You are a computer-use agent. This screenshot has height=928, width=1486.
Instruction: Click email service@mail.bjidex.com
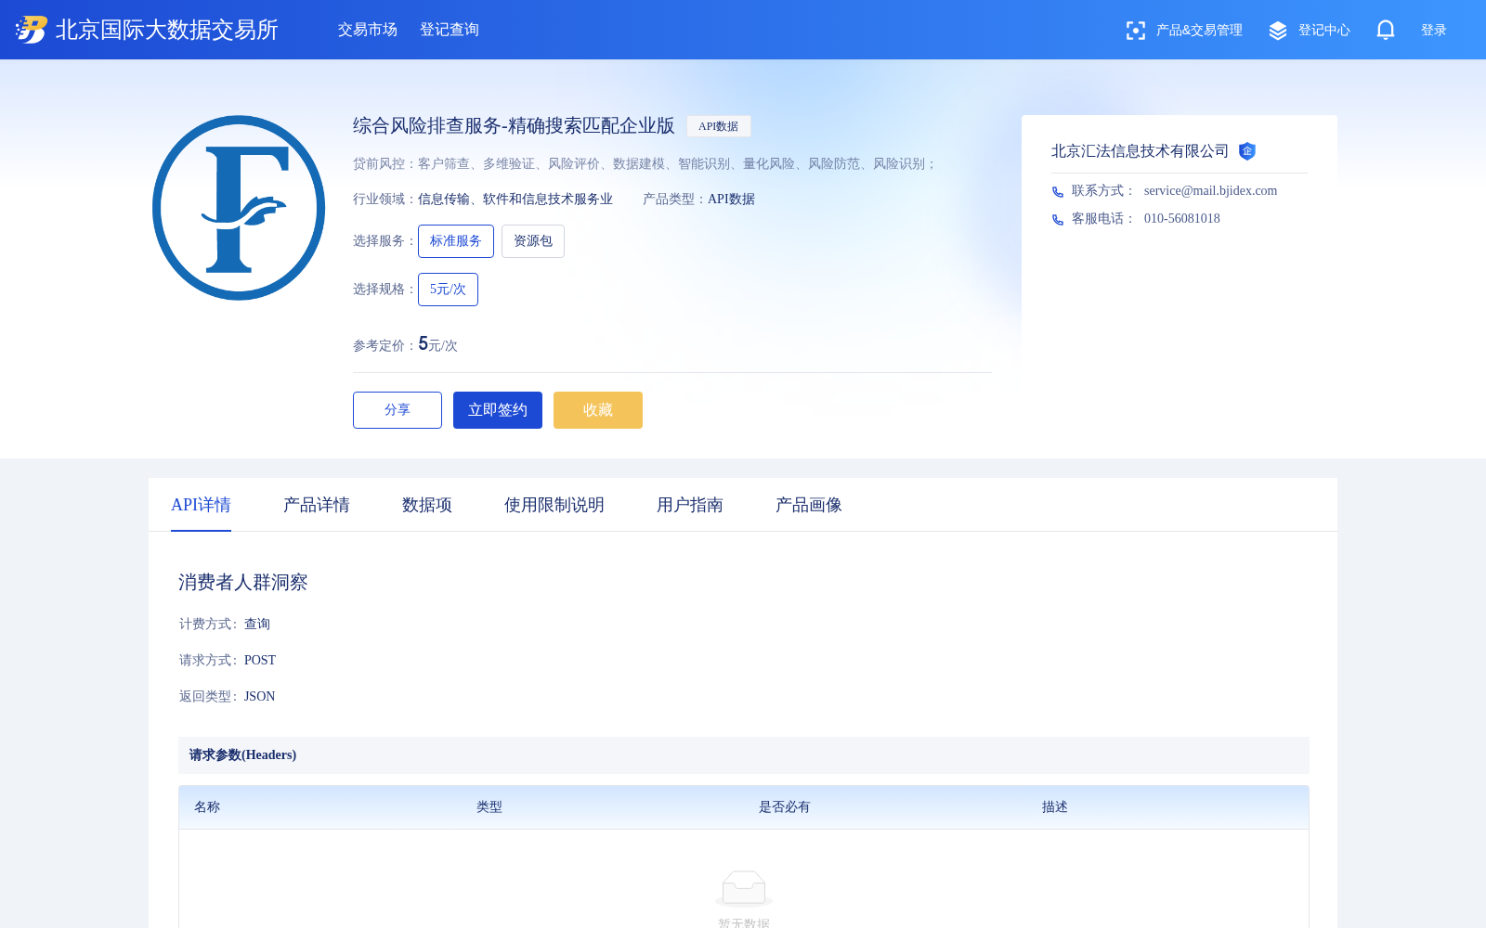1210,191
